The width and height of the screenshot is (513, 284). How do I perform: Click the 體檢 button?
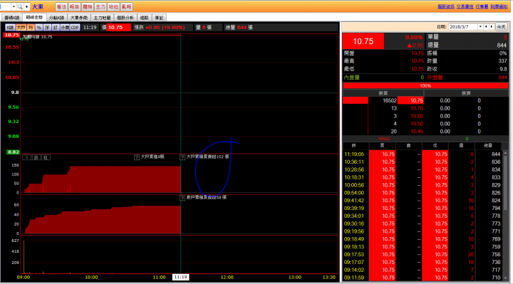(88, 6)
